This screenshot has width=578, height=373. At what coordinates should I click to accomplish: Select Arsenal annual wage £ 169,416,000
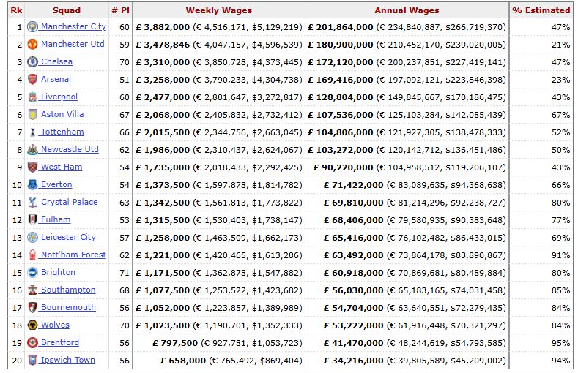[341, 80]
